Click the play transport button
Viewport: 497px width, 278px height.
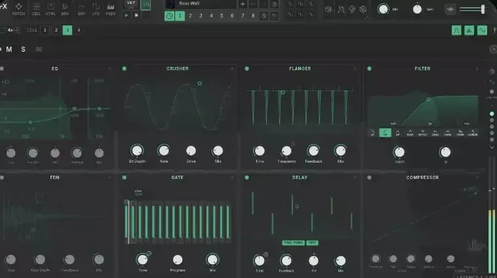pyautogui.click(x=126, y=15)
